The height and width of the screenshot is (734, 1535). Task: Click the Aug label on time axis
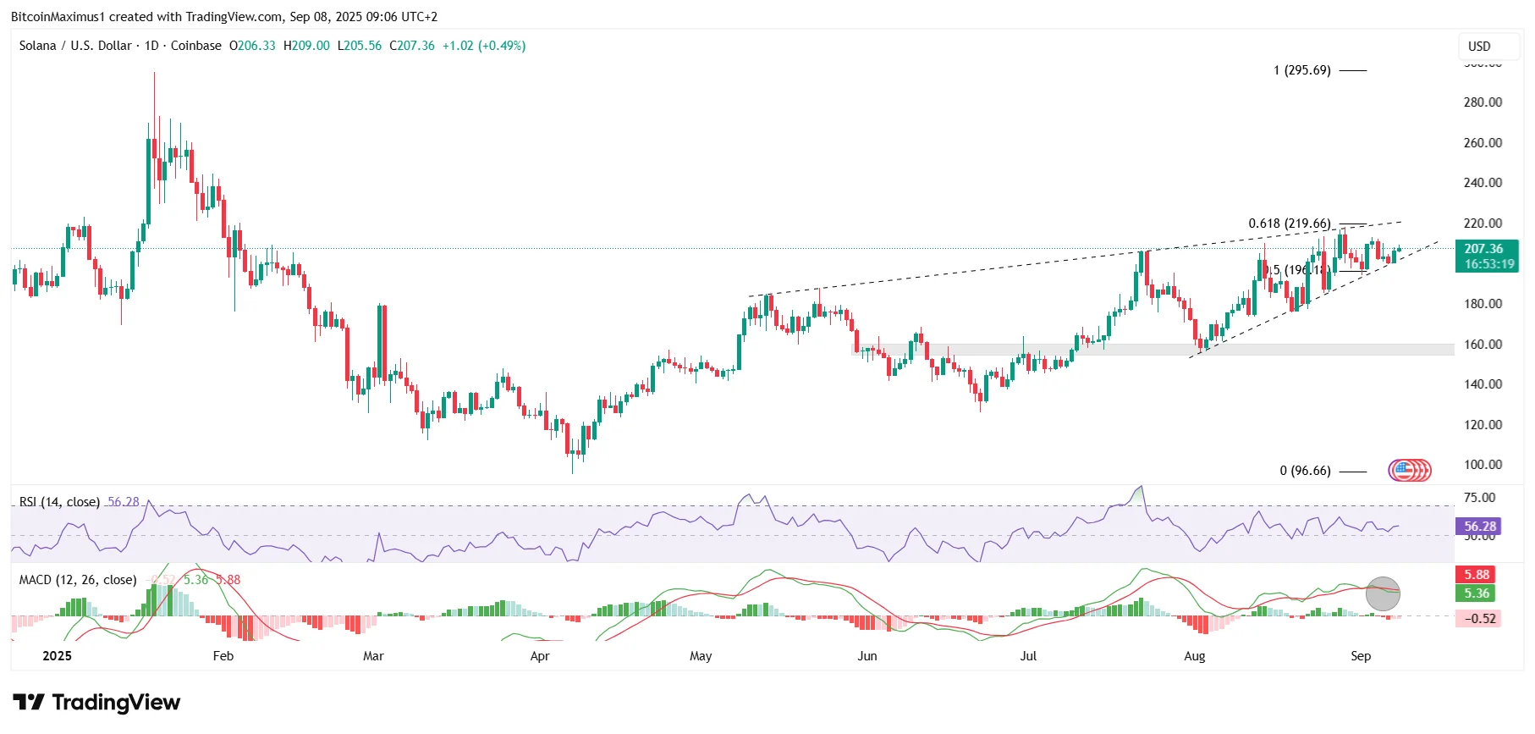pyautogui.click(x=1195, y=656)
